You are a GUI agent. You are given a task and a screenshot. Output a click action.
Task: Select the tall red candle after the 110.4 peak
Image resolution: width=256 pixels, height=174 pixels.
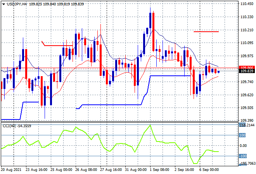153,32
